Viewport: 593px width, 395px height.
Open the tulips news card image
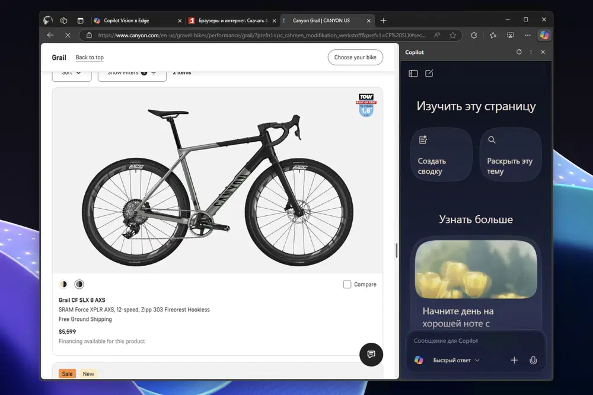click(476, 269)
